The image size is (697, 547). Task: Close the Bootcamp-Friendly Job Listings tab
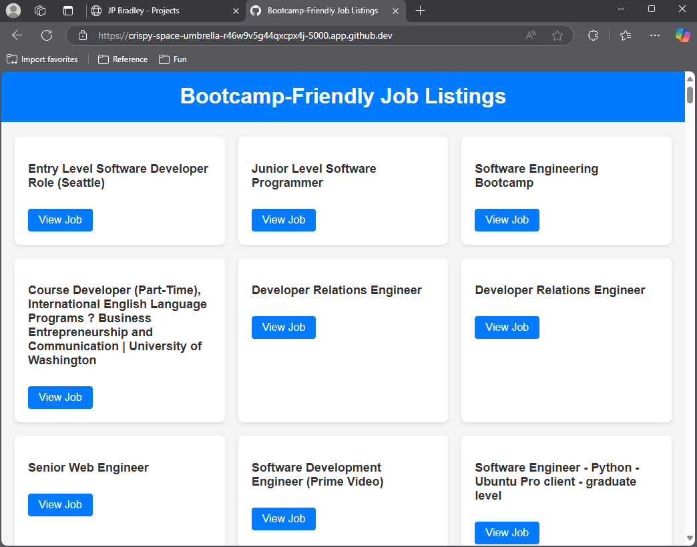(395, 11)
